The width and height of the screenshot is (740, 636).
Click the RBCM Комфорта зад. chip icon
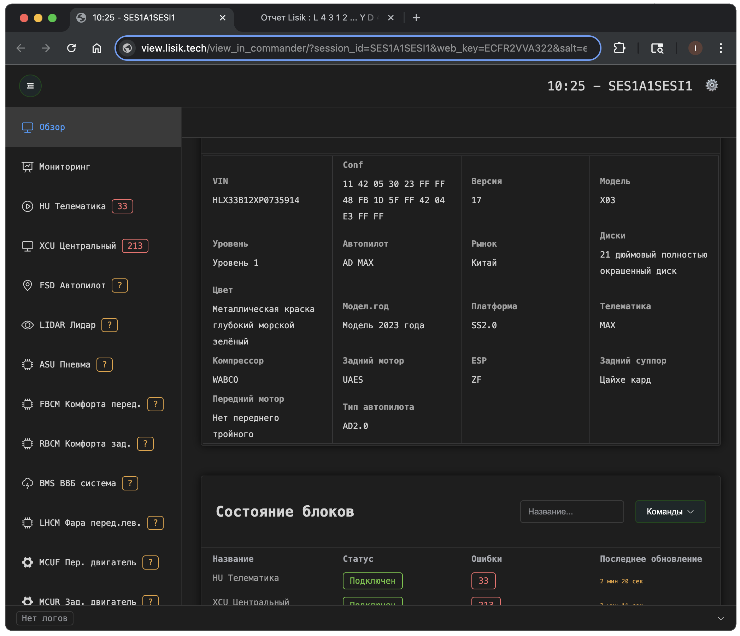click(x=28, y=444)
